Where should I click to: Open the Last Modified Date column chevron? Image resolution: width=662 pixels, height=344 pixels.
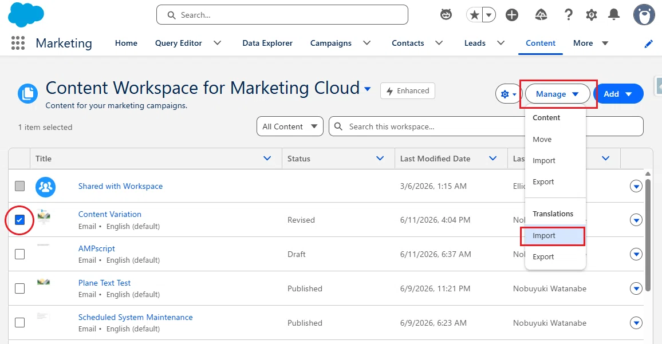click(492, 159)
